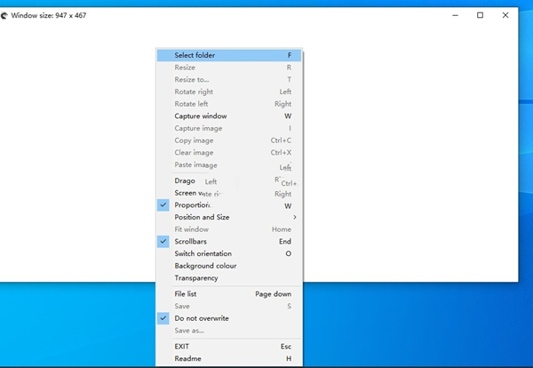Maximize the application window

point(481,15)
